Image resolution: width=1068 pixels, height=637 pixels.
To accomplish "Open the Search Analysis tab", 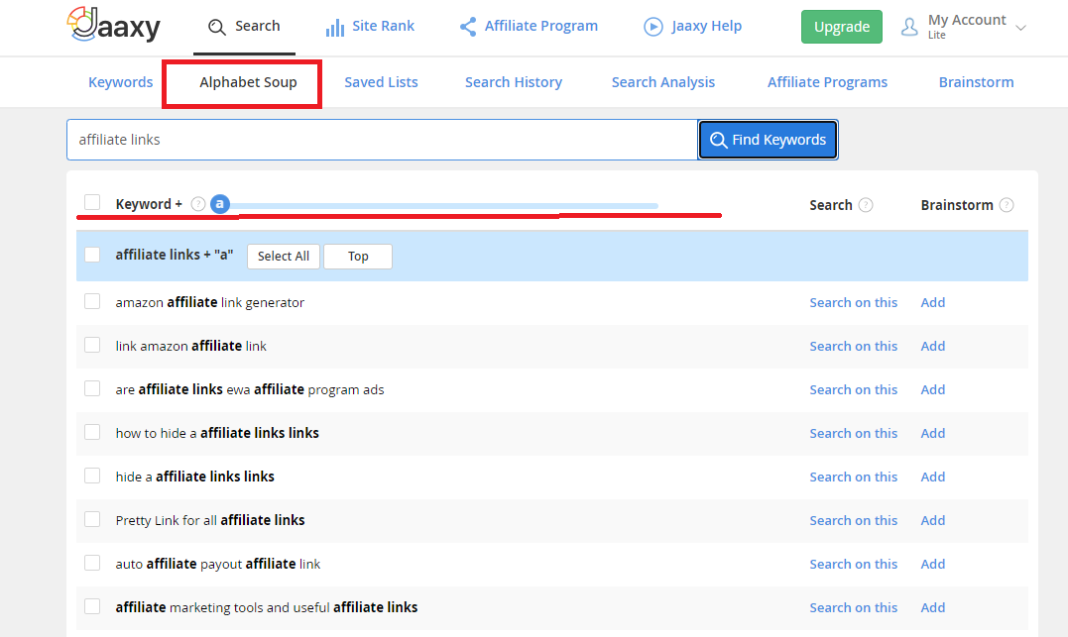I will (x=662, y=82).
